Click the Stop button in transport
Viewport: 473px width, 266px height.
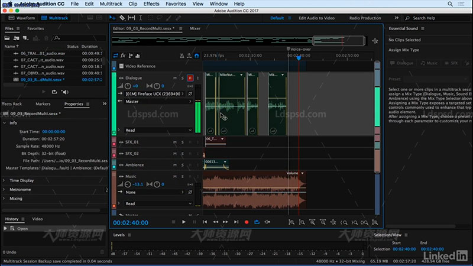[173, 222]
